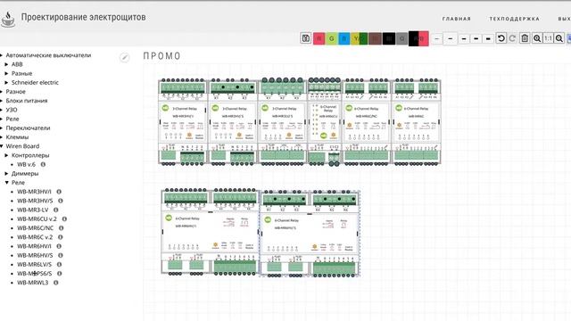
Task: Open info icon for WB-MR3-LV
Action: pyautogui.click(x=55, y=210)
